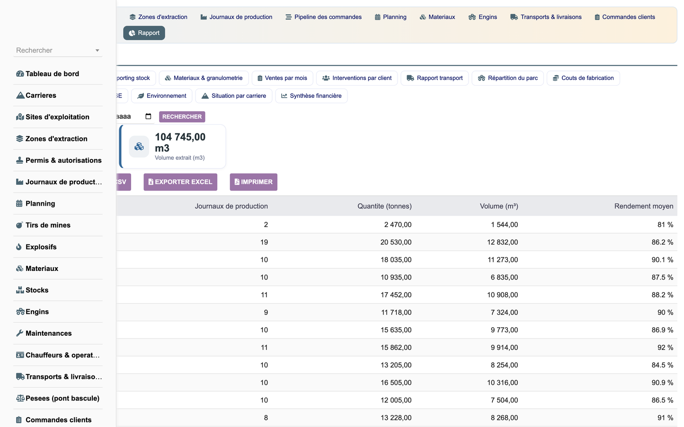Select the Interventions par client report tab

click(x=357, y=78)
